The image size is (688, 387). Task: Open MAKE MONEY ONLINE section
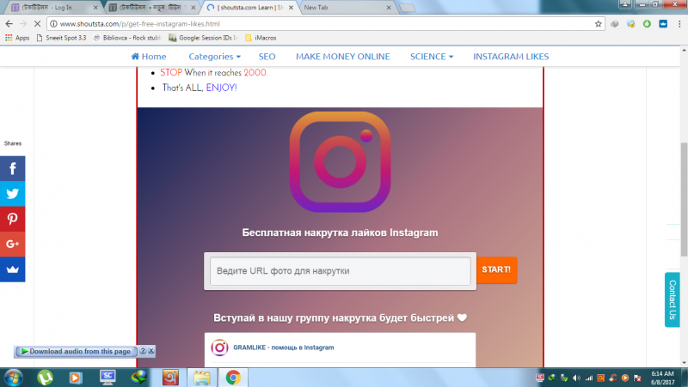coord(342,57)
